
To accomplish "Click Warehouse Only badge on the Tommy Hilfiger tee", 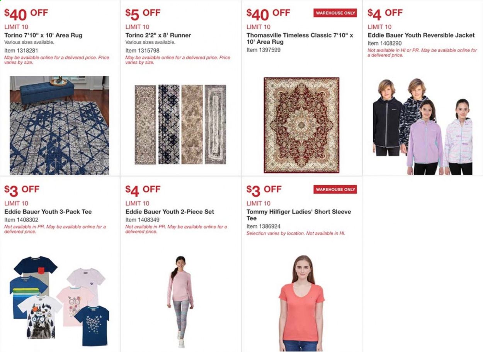I will [335, 189].
